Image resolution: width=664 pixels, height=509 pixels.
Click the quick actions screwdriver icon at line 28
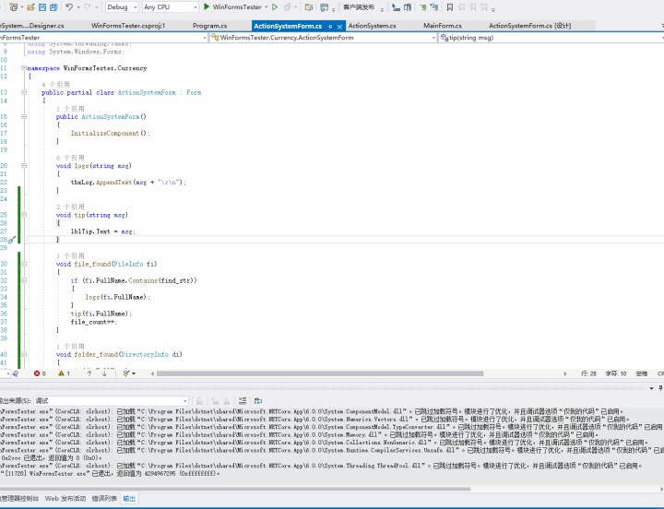(12, 240)
